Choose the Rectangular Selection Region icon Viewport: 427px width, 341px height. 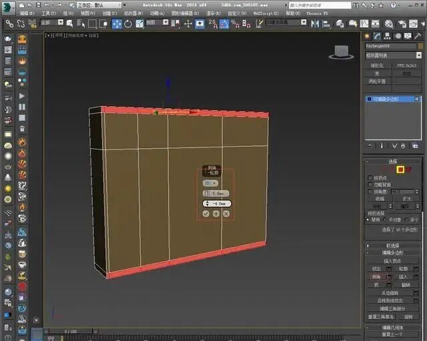pyautogui.click(x=92, y=24)
